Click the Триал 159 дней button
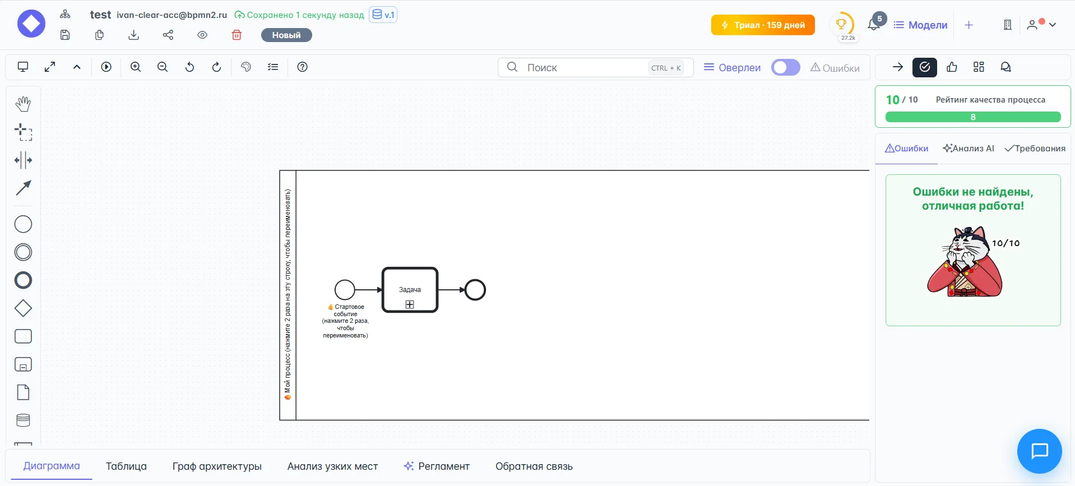The image size is (1075, 486). [x=763, y=25]
